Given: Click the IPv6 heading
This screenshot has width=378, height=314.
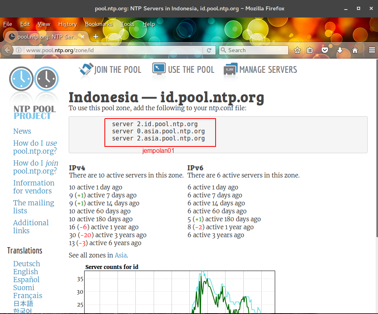Looking at the screenshot, I should [x=195, y=168].
